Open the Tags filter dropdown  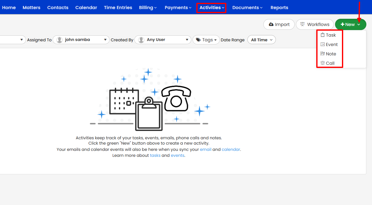coord(206,40)
